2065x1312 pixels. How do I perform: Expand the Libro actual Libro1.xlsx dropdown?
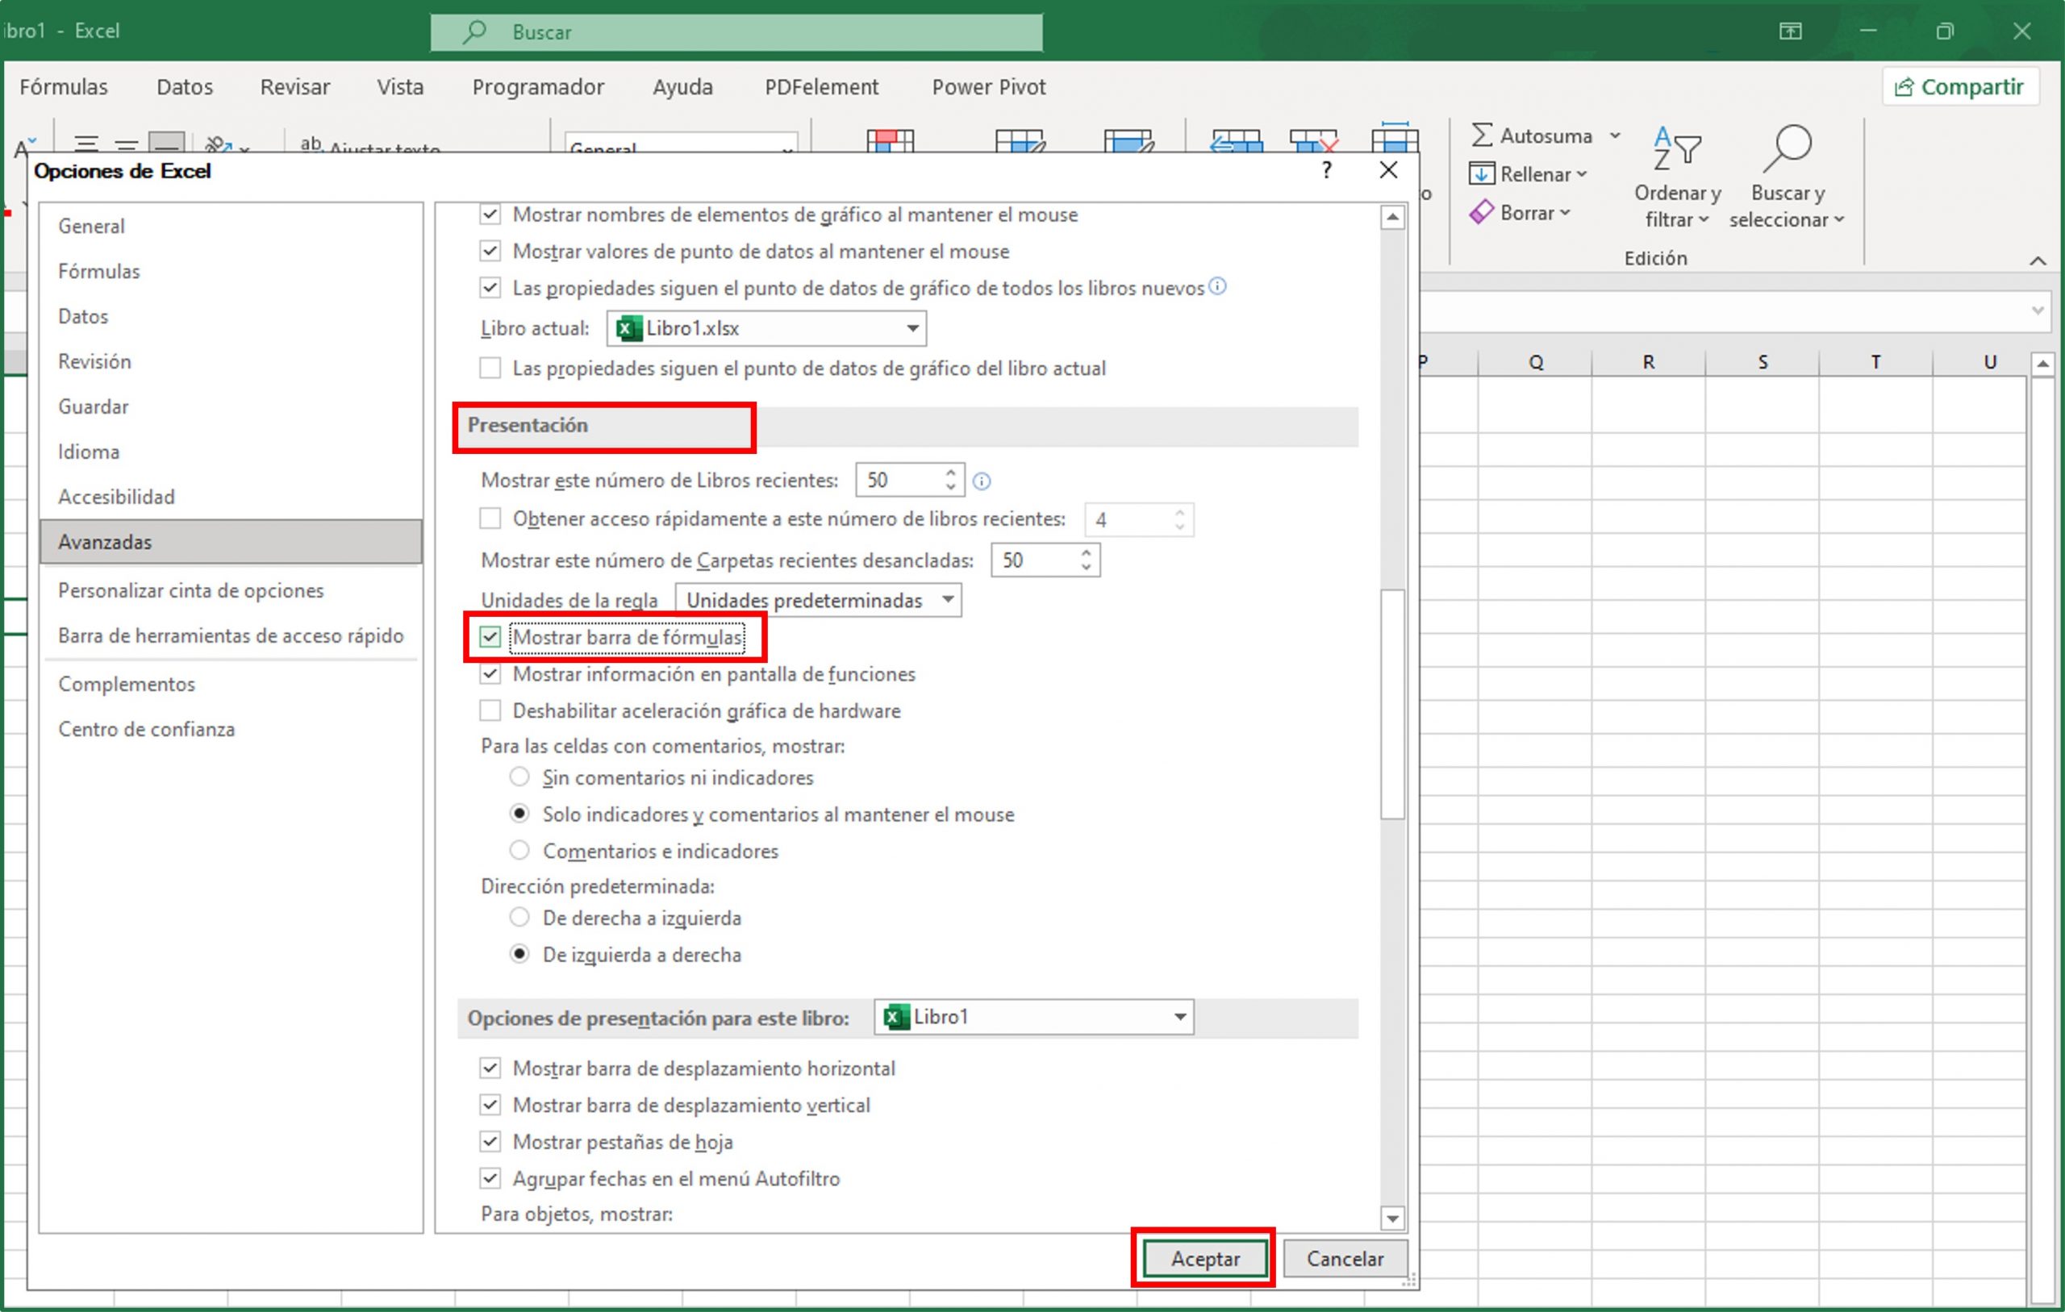(x=912, y=328)
